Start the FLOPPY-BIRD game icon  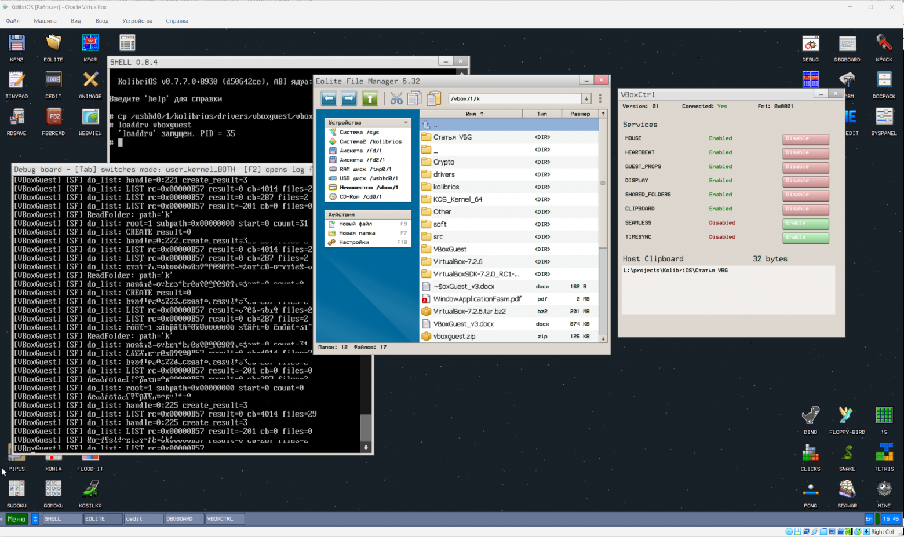click(847, 420)
